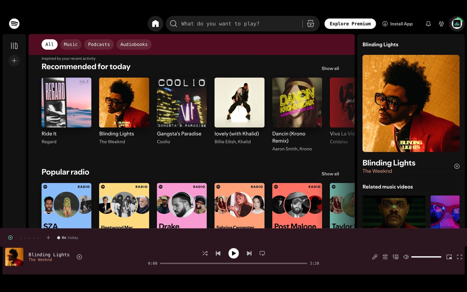467x292 pixels.
Task: Skip to the previous track
Action: point(218,253)
